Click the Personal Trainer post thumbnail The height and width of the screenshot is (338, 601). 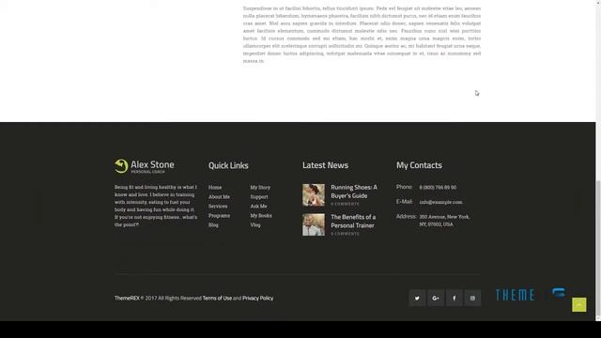pos(314,224)
